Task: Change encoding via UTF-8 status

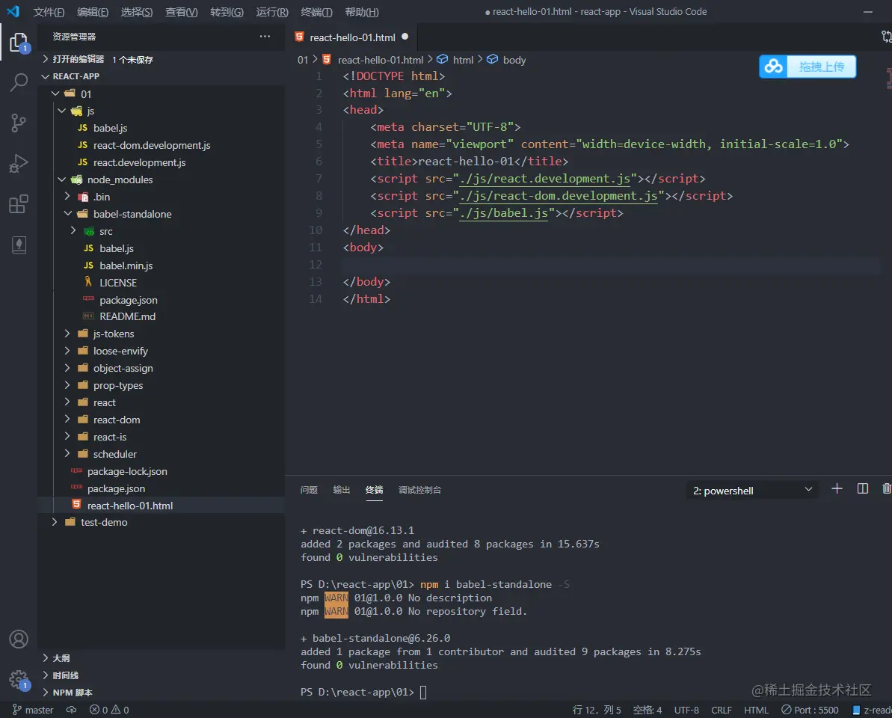Action: (x=686, y=710)
